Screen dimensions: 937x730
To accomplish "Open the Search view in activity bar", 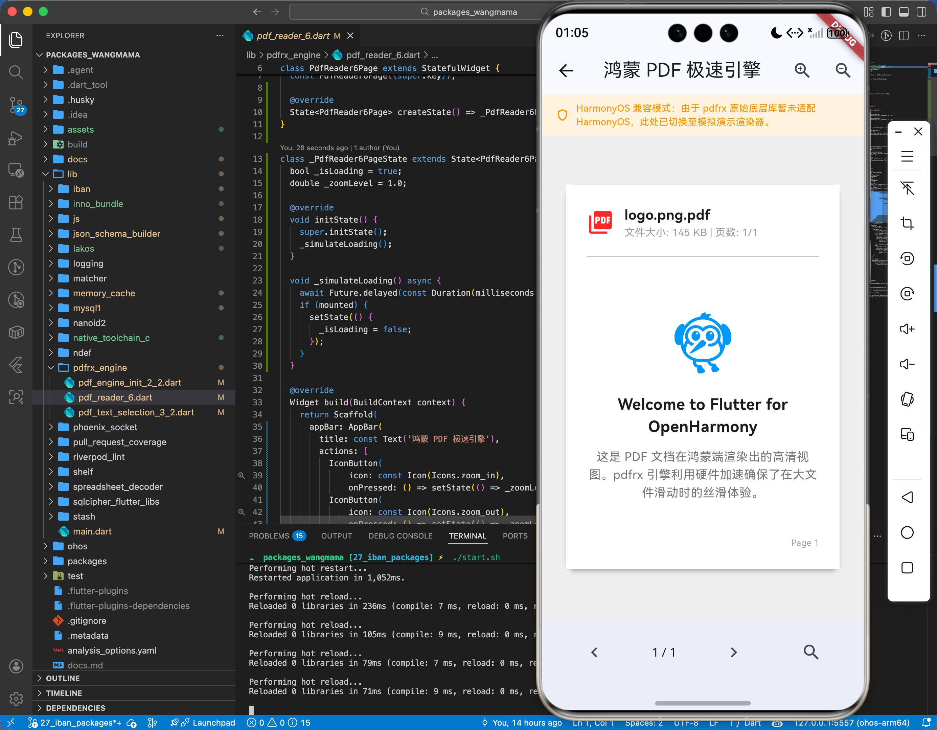I will click(x=16, y=72).
